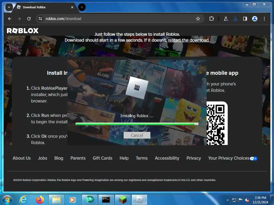The width and height of the screenshot is (274, 205).
Task: Open the Accessibility footer link
Action: point(167,158)
